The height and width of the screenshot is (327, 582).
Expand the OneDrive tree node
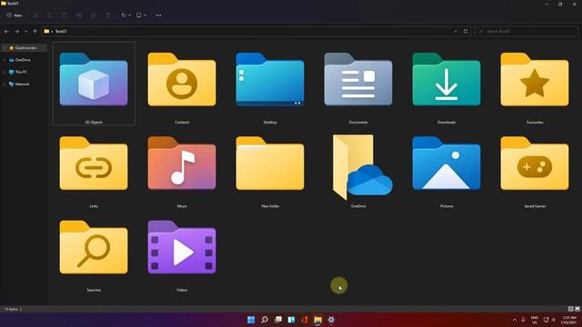[5, 60]
